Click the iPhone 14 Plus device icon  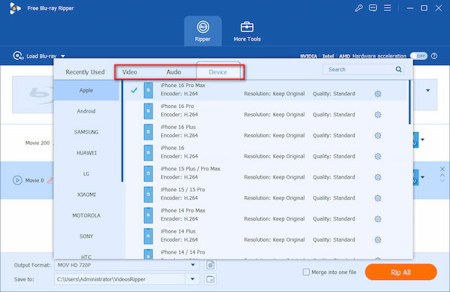point(148,236)
